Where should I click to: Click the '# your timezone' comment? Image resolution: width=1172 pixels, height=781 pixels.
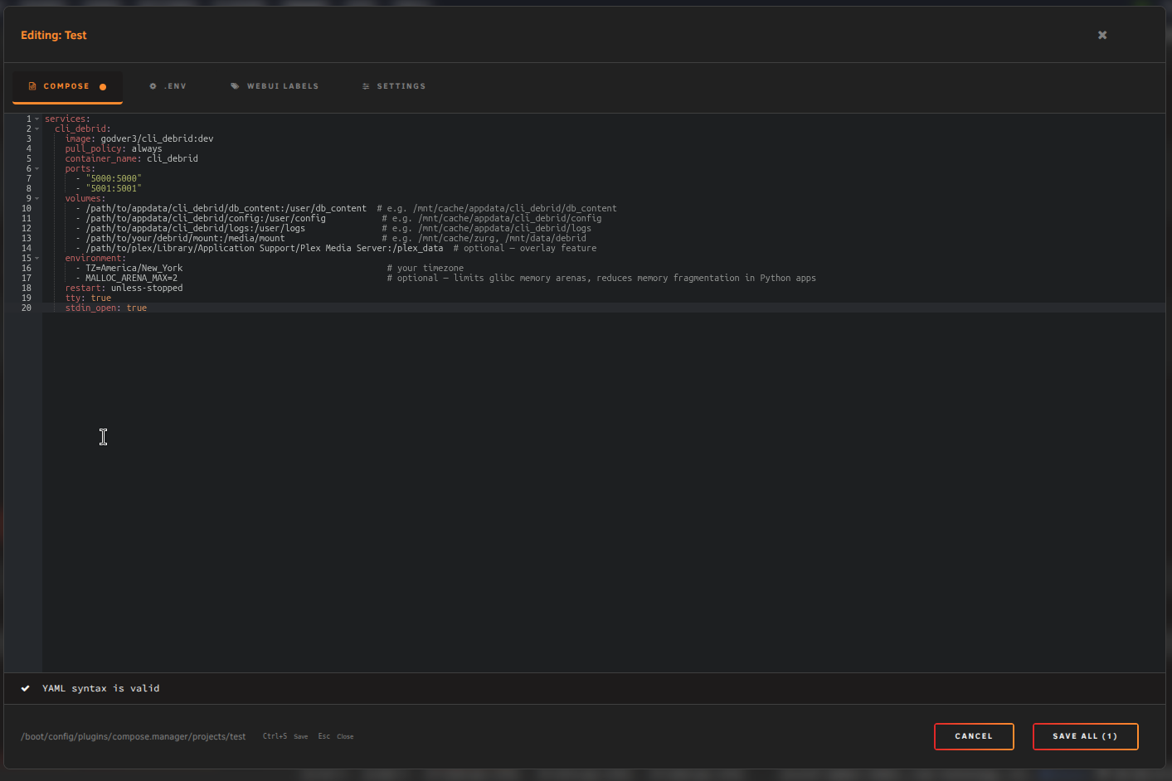tap(426, 269)
